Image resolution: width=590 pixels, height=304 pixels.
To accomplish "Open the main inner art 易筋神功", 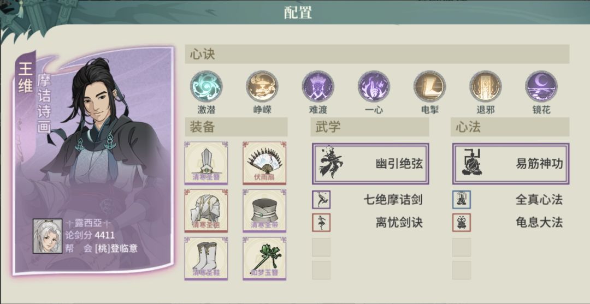I will [x=511, y=164].
